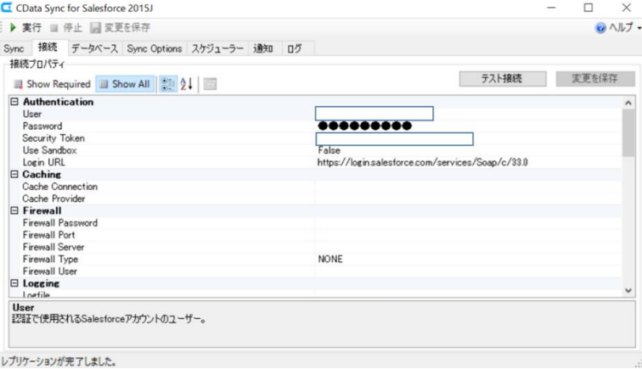This screenshot has height=369, width=642.
Task: Click the masked Password value
Action: 364,126
